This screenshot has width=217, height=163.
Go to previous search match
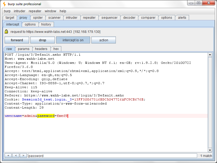(x=16, y=156)
